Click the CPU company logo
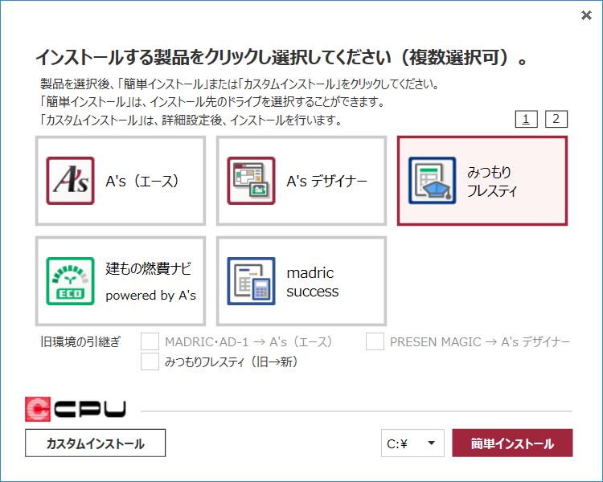This screenshot has width=603, height=482. click(x=76, y=409)
